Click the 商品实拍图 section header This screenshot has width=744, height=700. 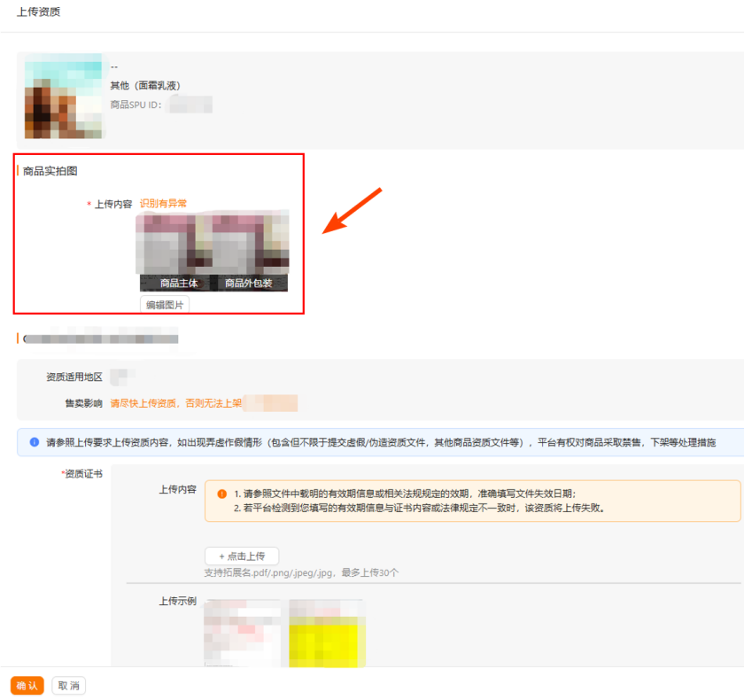click(49, 172)
